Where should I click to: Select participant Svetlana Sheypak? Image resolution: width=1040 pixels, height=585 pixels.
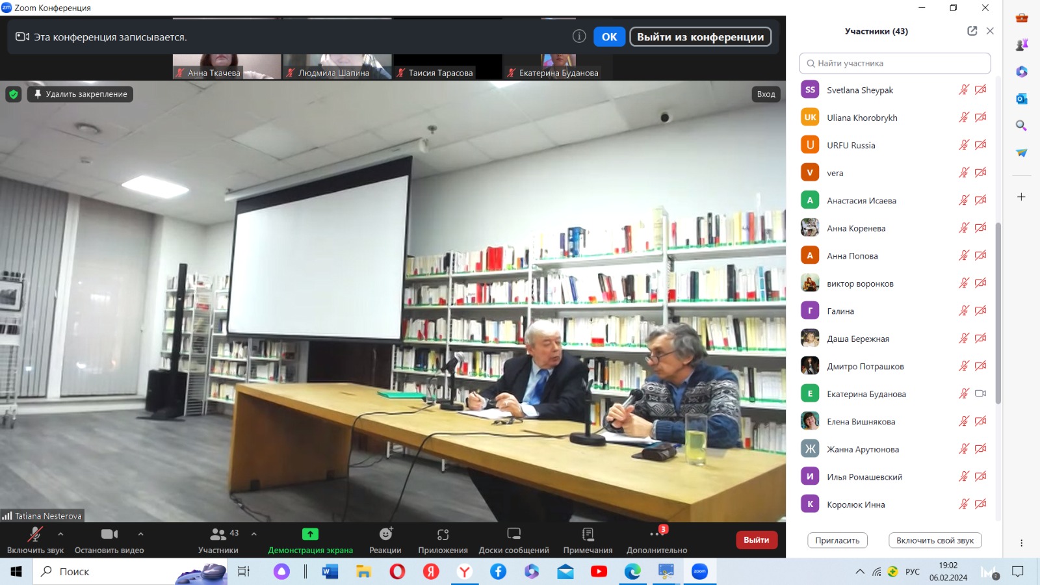pos(894,90)
